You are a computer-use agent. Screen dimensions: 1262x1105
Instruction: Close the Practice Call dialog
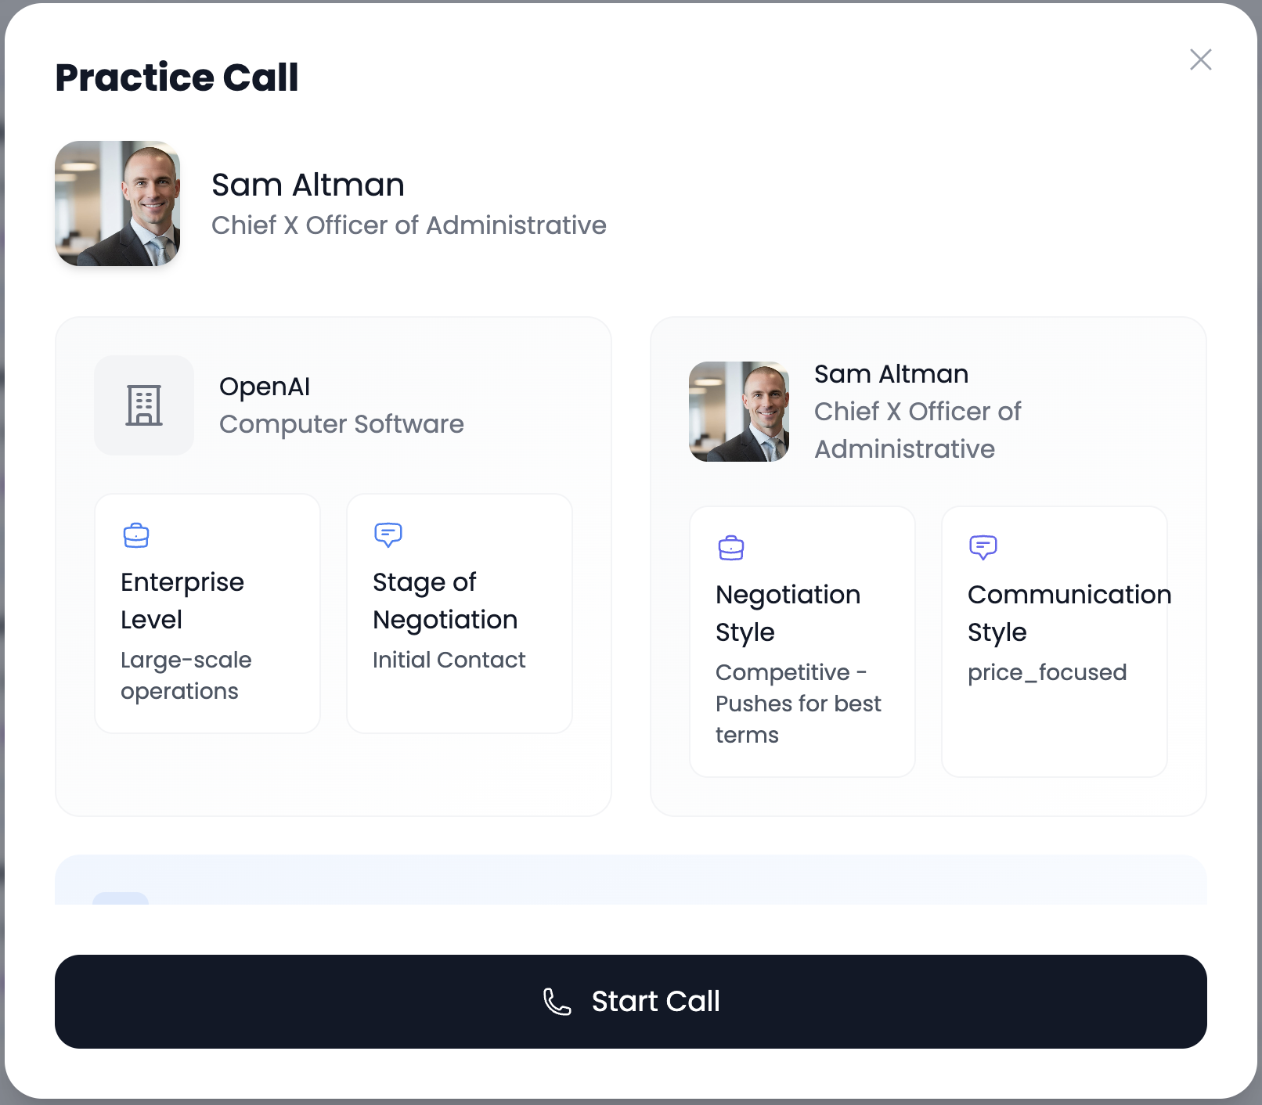click(x=1201, y=59)
